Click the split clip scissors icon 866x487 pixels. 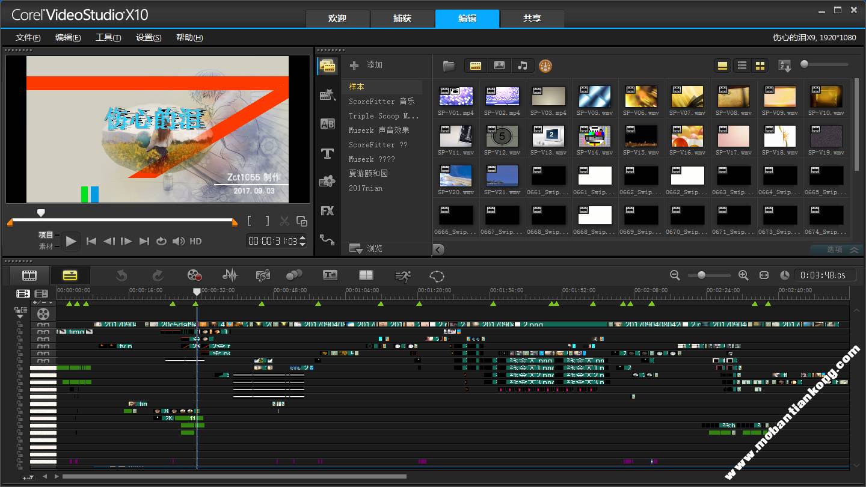[x=284, y=221]
